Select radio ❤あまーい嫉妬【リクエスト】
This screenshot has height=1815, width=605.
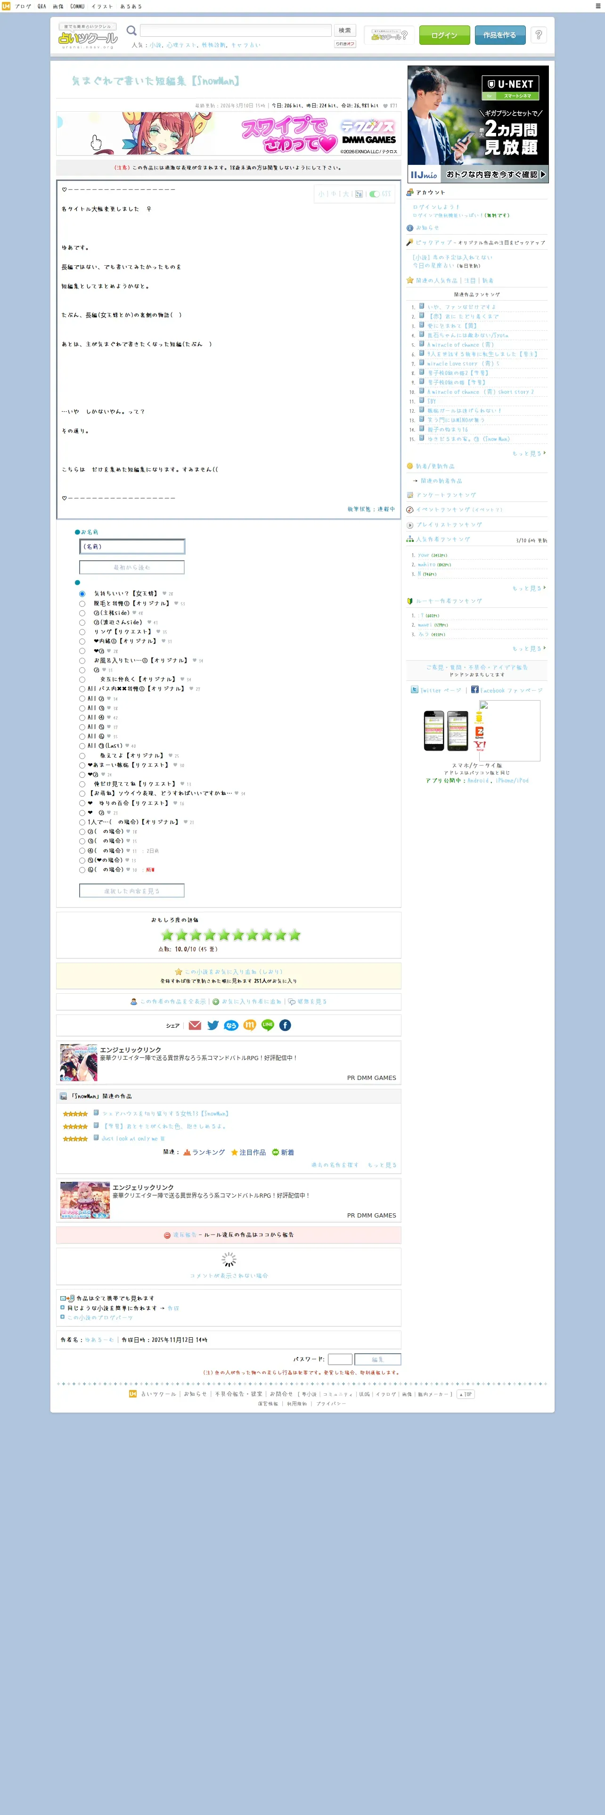pyautogui.click(x=82, y=765)
